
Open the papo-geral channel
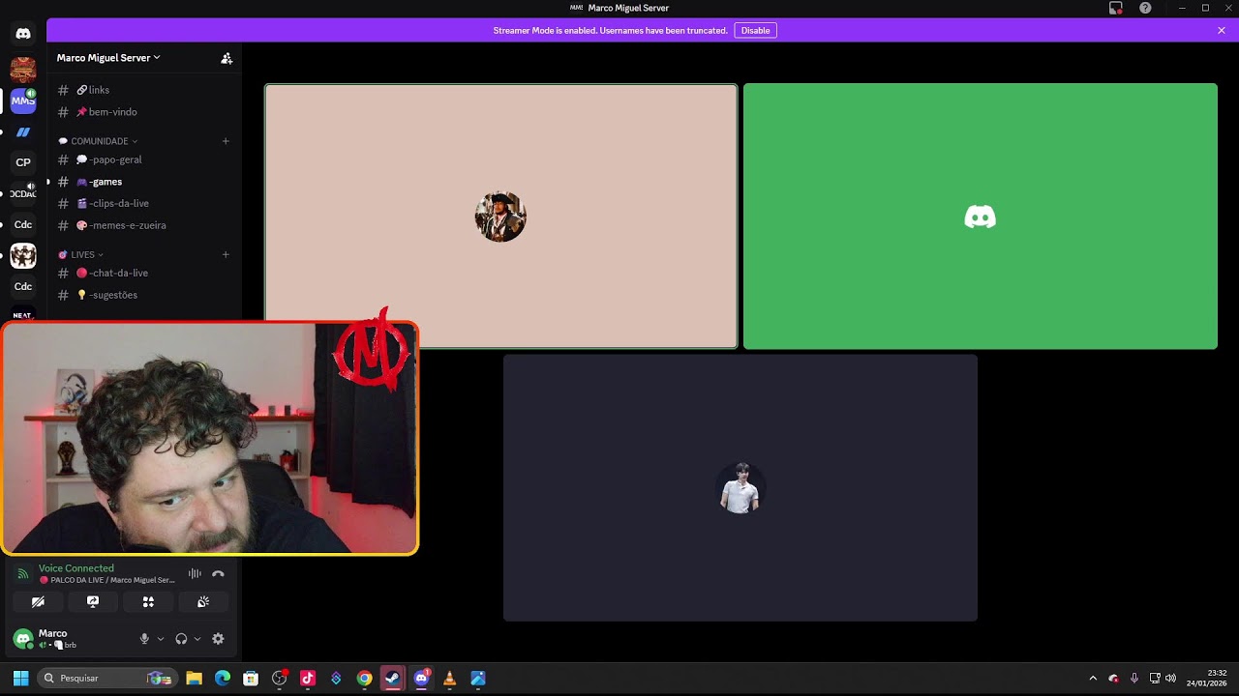(x=143, y=159)
